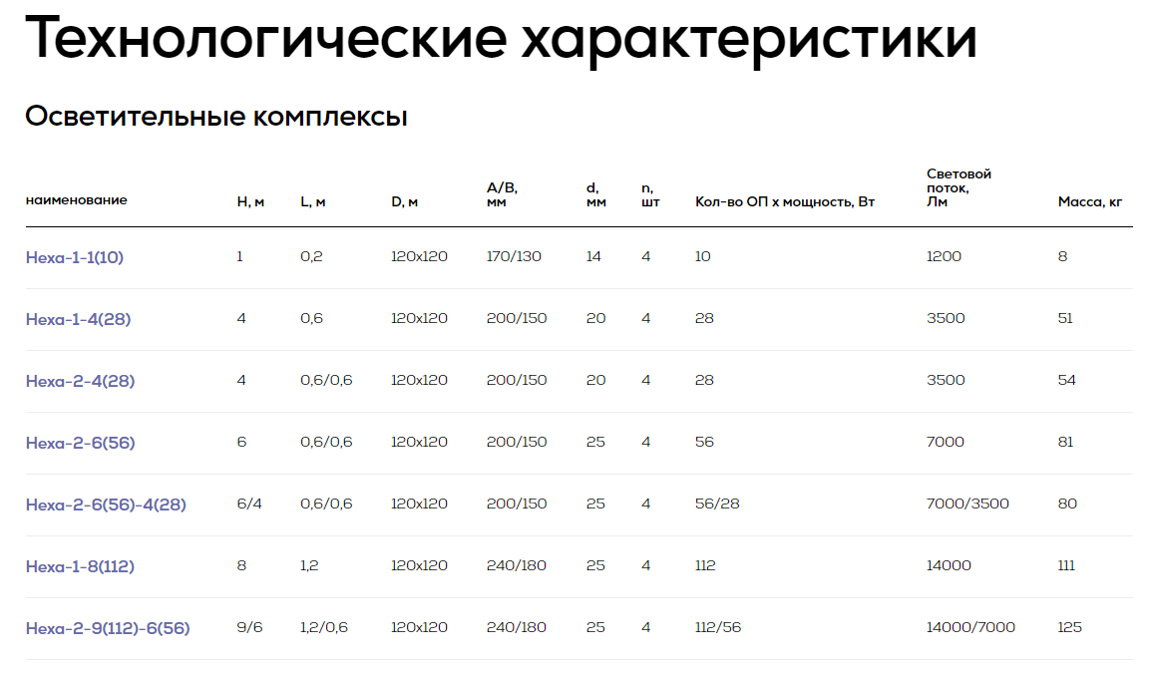Image resolution: width=1152 pixels, height=675 pixels.
Task: Click the L value 0,2
Action: 311,256
